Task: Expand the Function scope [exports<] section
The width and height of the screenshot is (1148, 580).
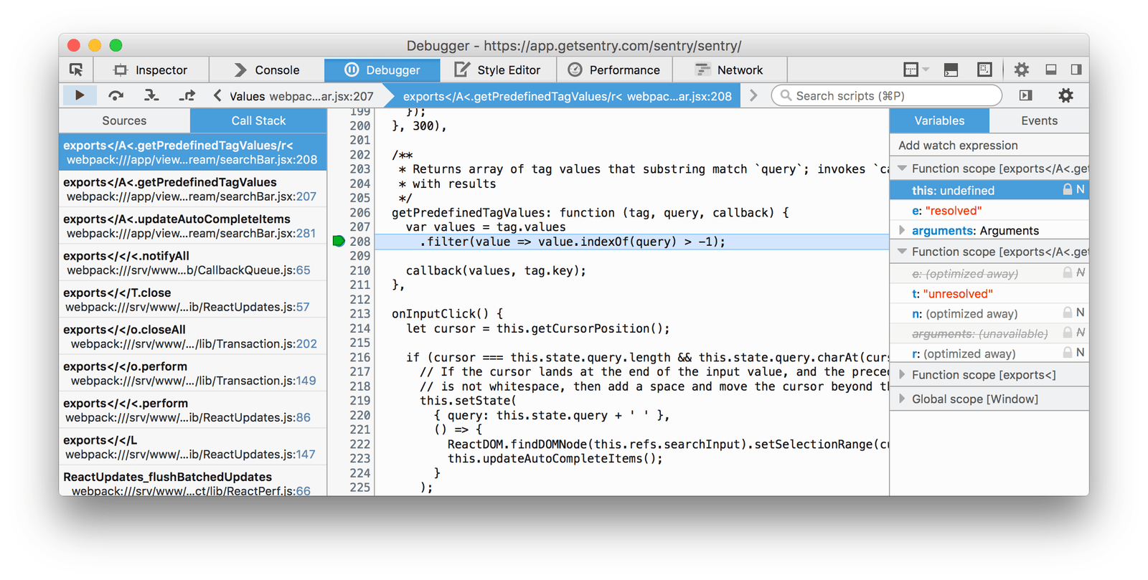Action: (x=903, y=375)
